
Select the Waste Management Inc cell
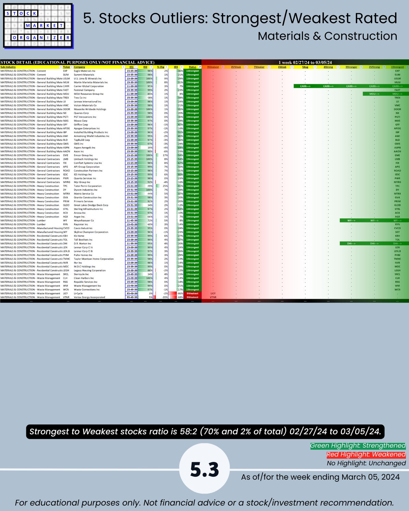click(99, 286)
